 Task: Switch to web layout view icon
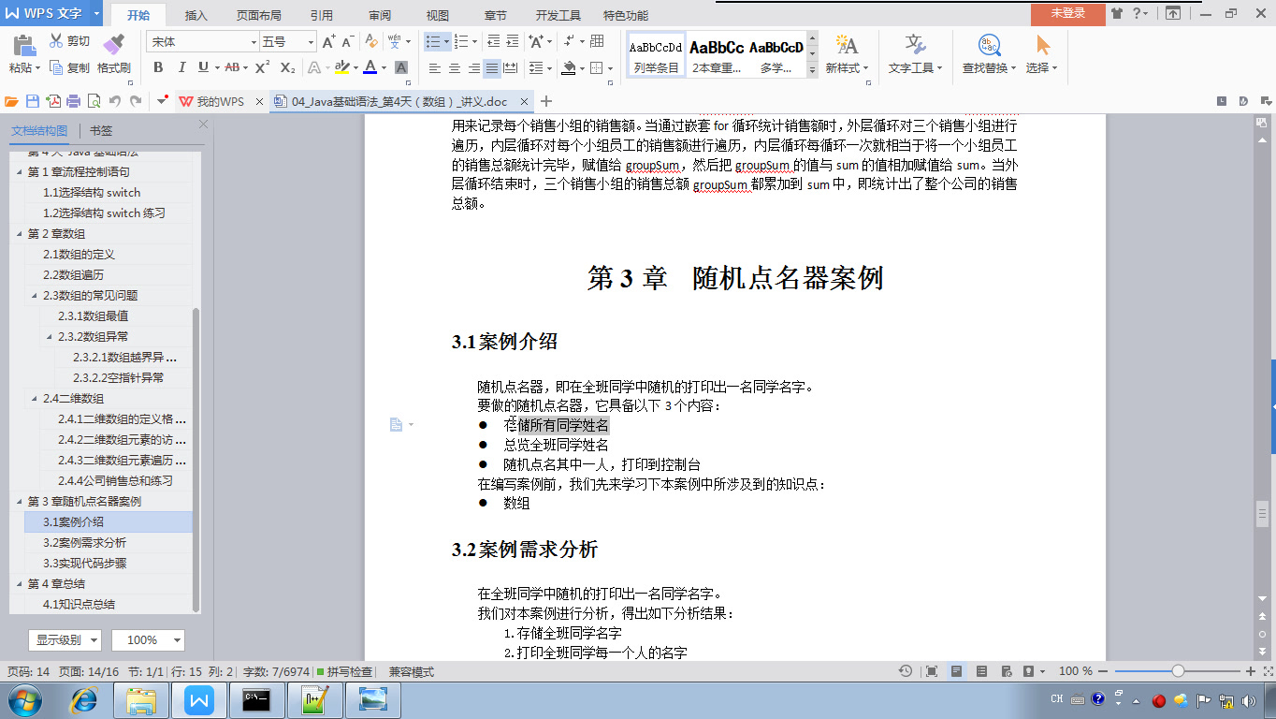[x=1006, y=671]
